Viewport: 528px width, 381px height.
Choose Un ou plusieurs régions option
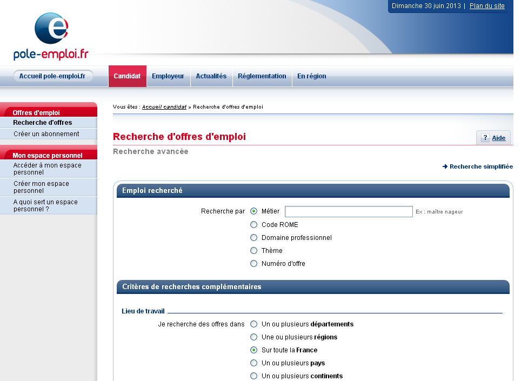253,337
